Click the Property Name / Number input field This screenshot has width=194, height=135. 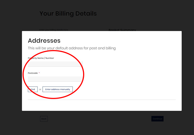click(x=55, y=64)
